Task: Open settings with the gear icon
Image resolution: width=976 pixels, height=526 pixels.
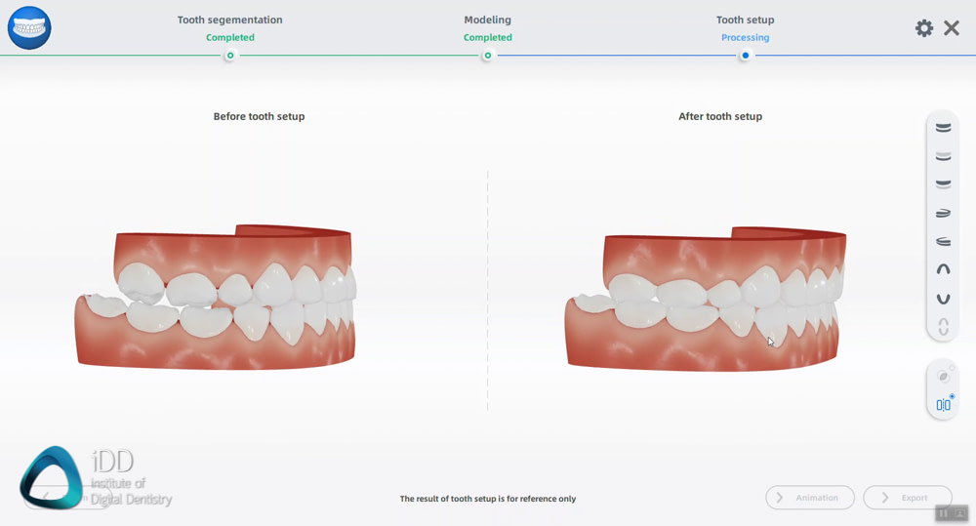Action: 923,28
